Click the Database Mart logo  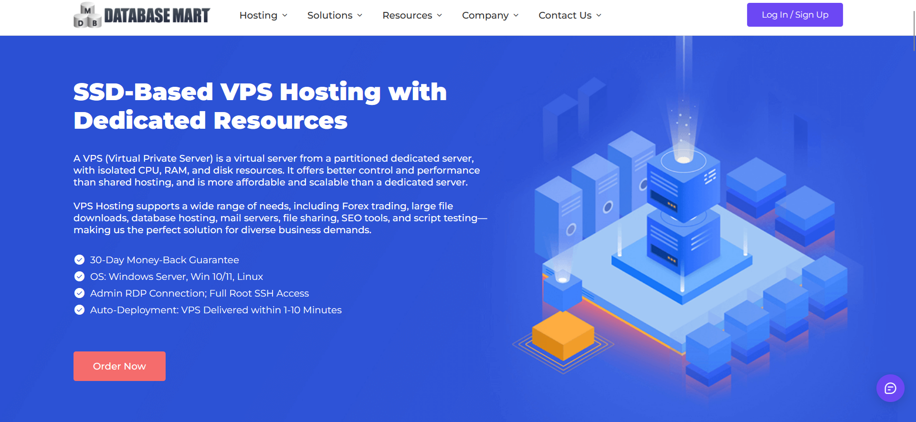click(142, 15)
